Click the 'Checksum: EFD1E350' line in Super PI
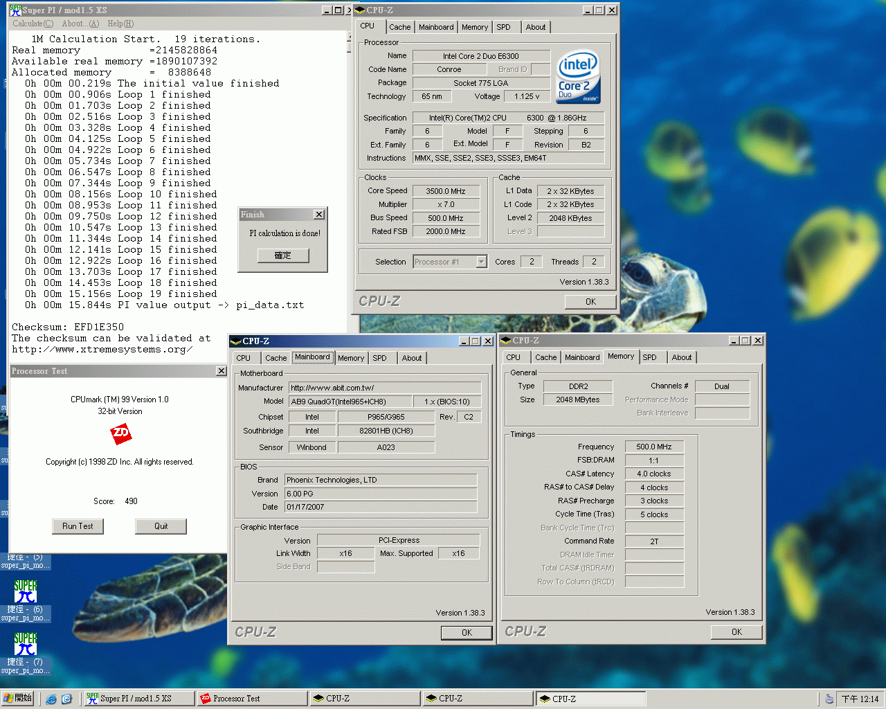Viewport: 886px width, 709px height. [x=68, y=327]
